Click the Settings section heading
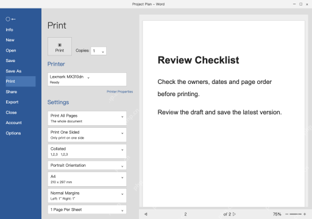Image resolution: width=312 pixels, height=219 pixels. (58, 102)
